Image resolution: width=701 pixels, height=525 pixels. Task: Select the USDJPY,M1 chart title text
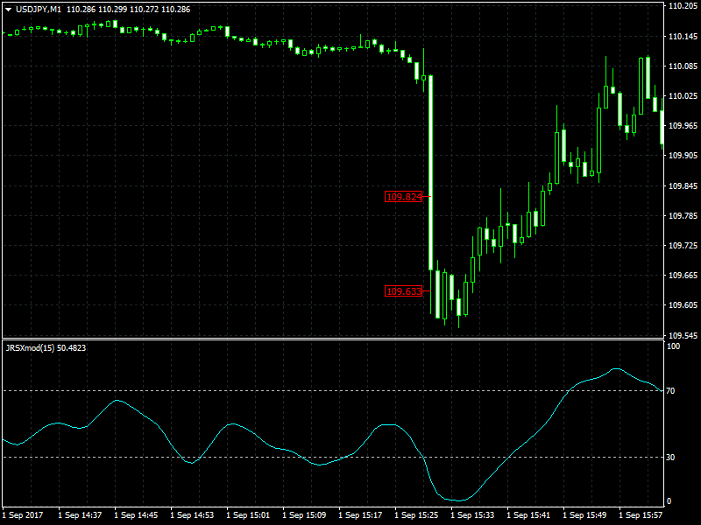tap(39, 10)
